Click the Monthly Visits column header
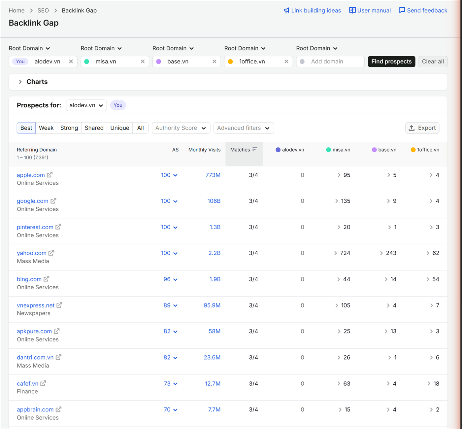 click(x=204, y=150)
